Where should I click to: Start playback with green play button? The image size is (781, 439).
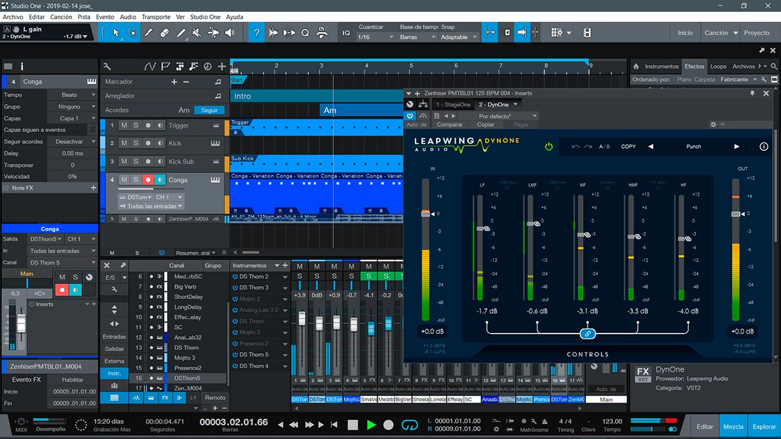(371, 425)
